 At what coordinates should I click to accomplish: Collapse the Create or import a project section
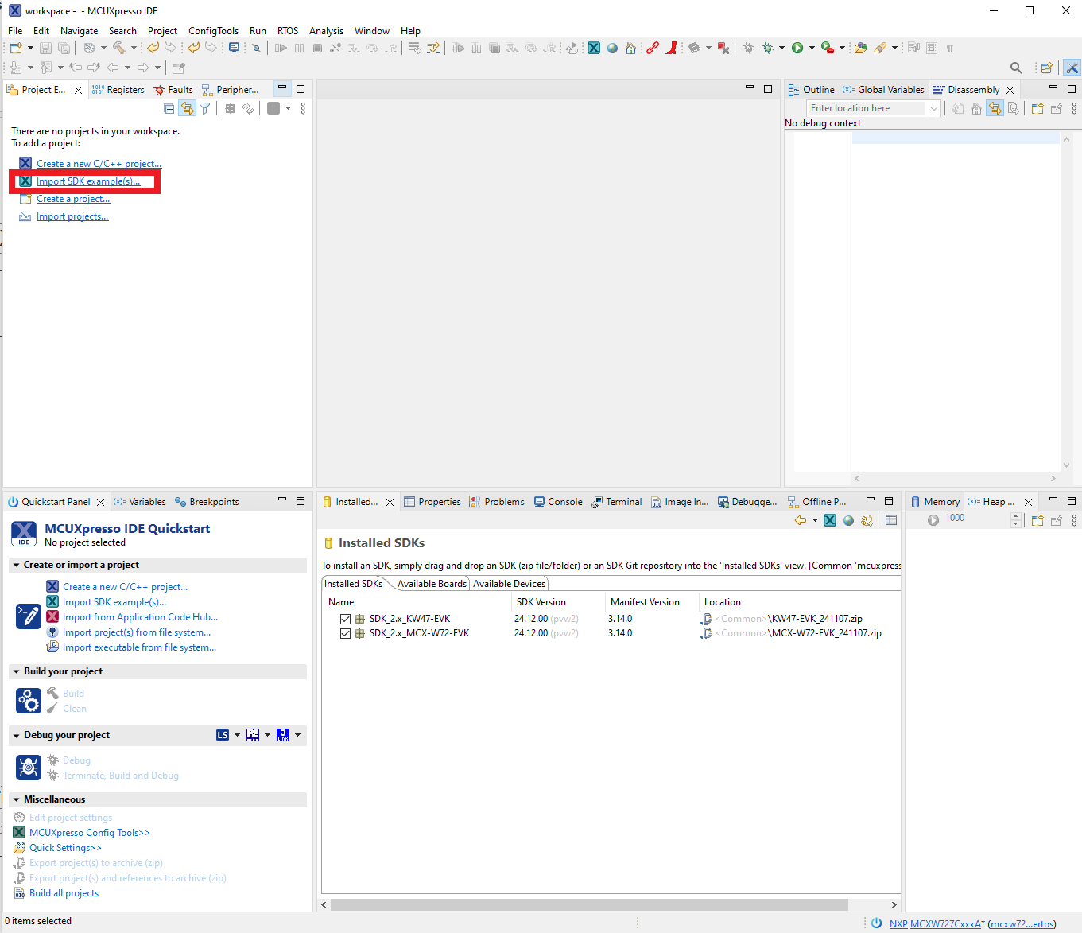click(16, 565)
